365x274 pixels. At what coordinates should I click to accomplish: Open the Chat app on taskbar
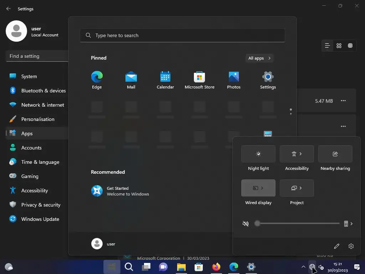point(163,267)
